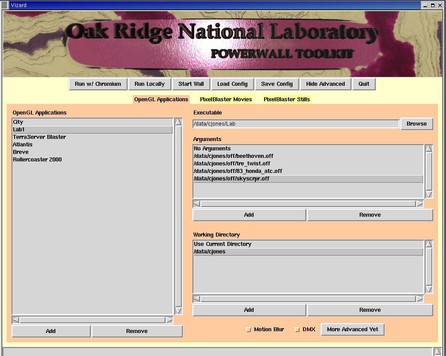Toggle the DMX checkbox
446x356 pixels.
(x=297, y=329)
